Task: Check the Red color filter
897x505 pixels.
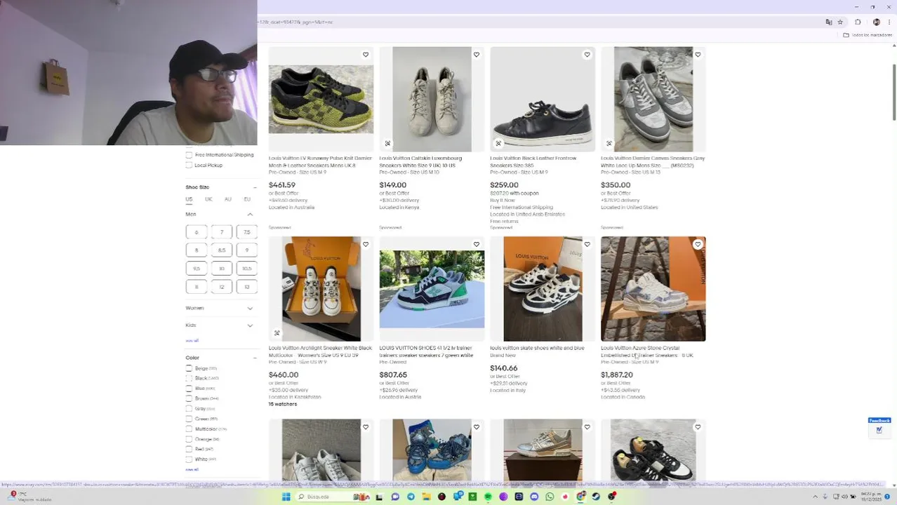Action: coord(189,449)
